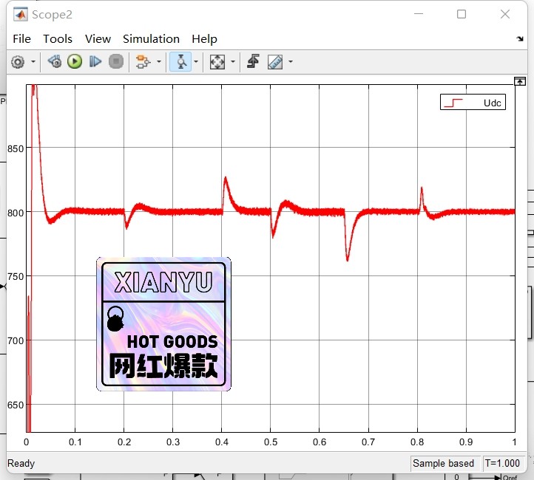The width and height of the screenshot is (534, 480).
Task: Run the simulation with the Play button
Action: [x=75, y=61]
